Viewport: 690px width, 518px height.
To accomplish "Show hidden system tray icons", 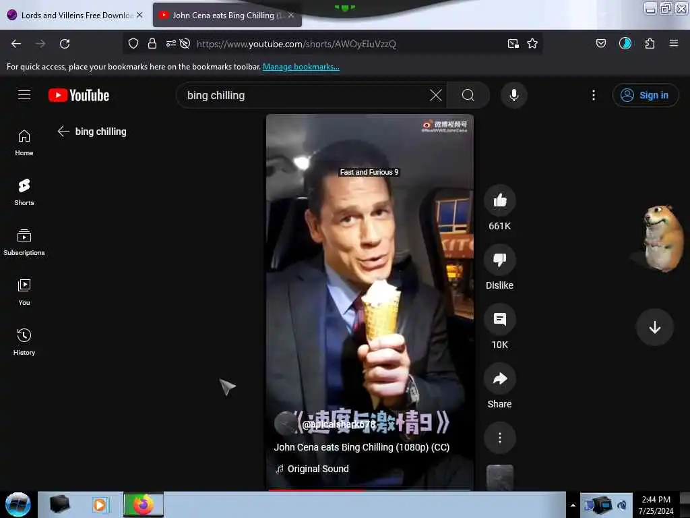I will pyautogui.click(x=573, y=505).
